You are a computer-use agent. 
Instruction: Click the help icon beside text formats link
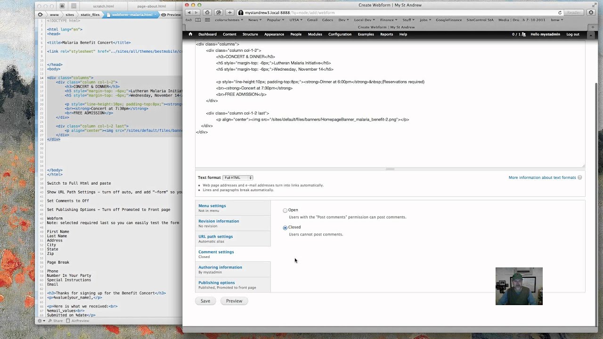[580, 178]
